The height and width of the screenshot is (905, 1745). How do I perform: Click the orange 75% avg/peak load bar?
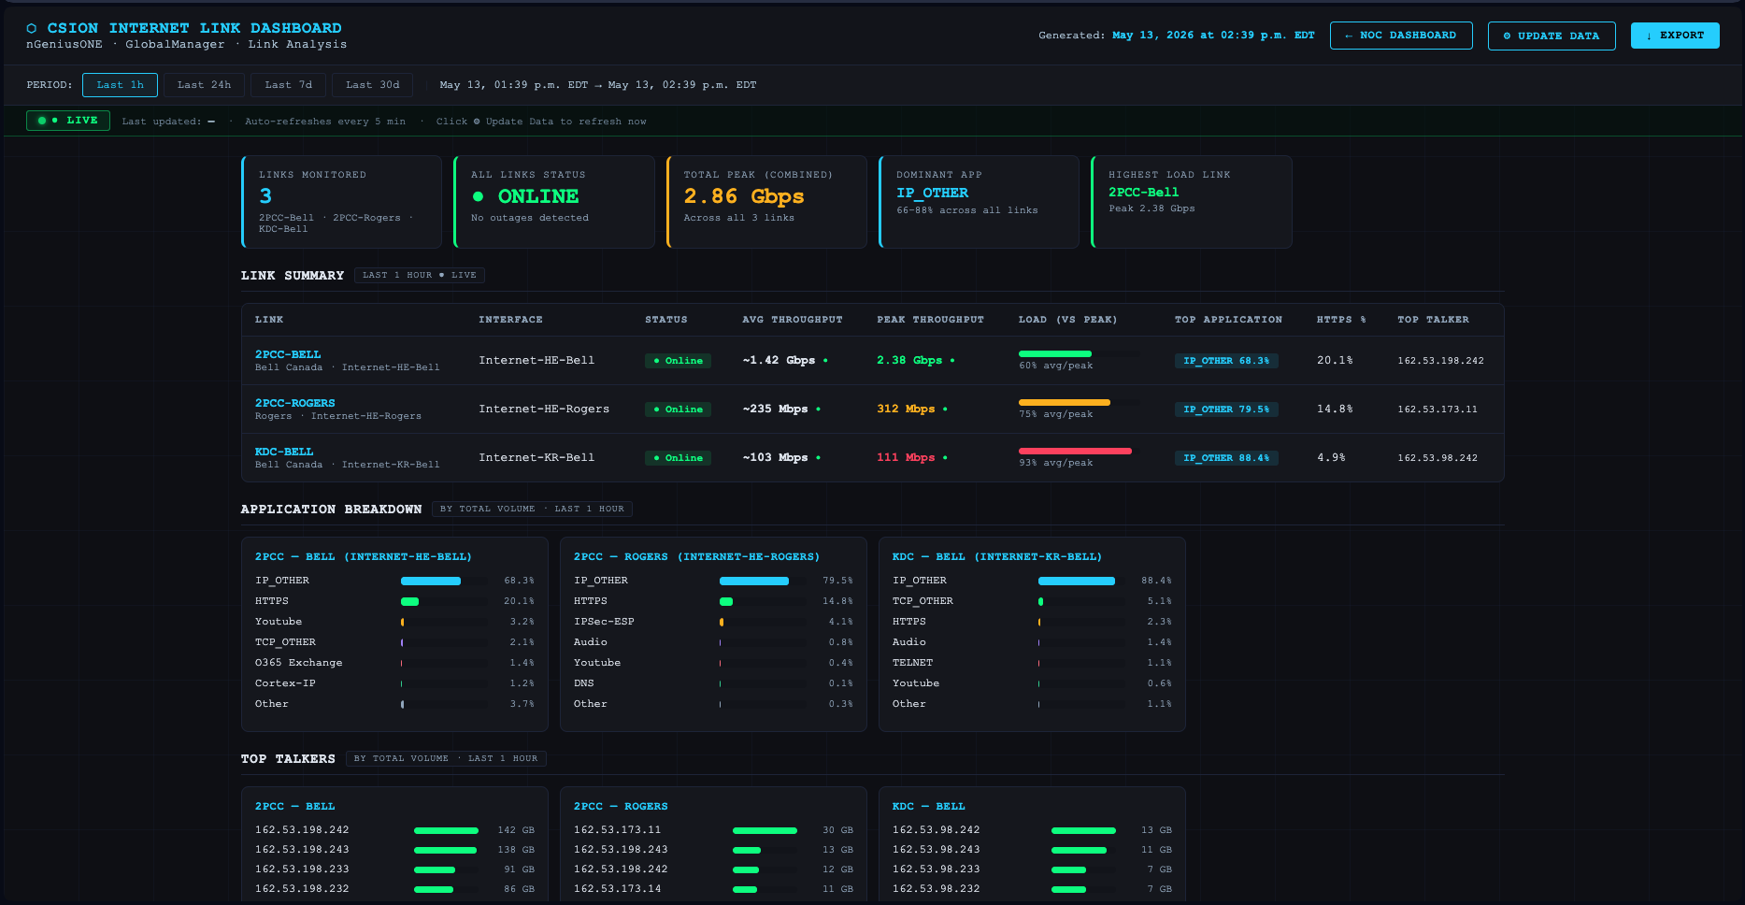click(x=1065, y=402)
